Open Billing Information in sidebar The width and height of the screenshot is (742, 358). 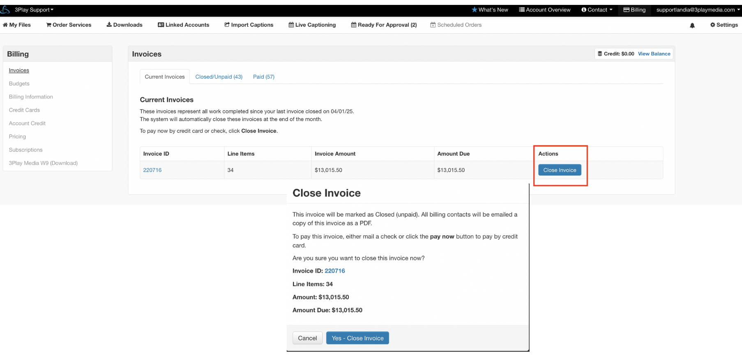[x=31, y=97]
